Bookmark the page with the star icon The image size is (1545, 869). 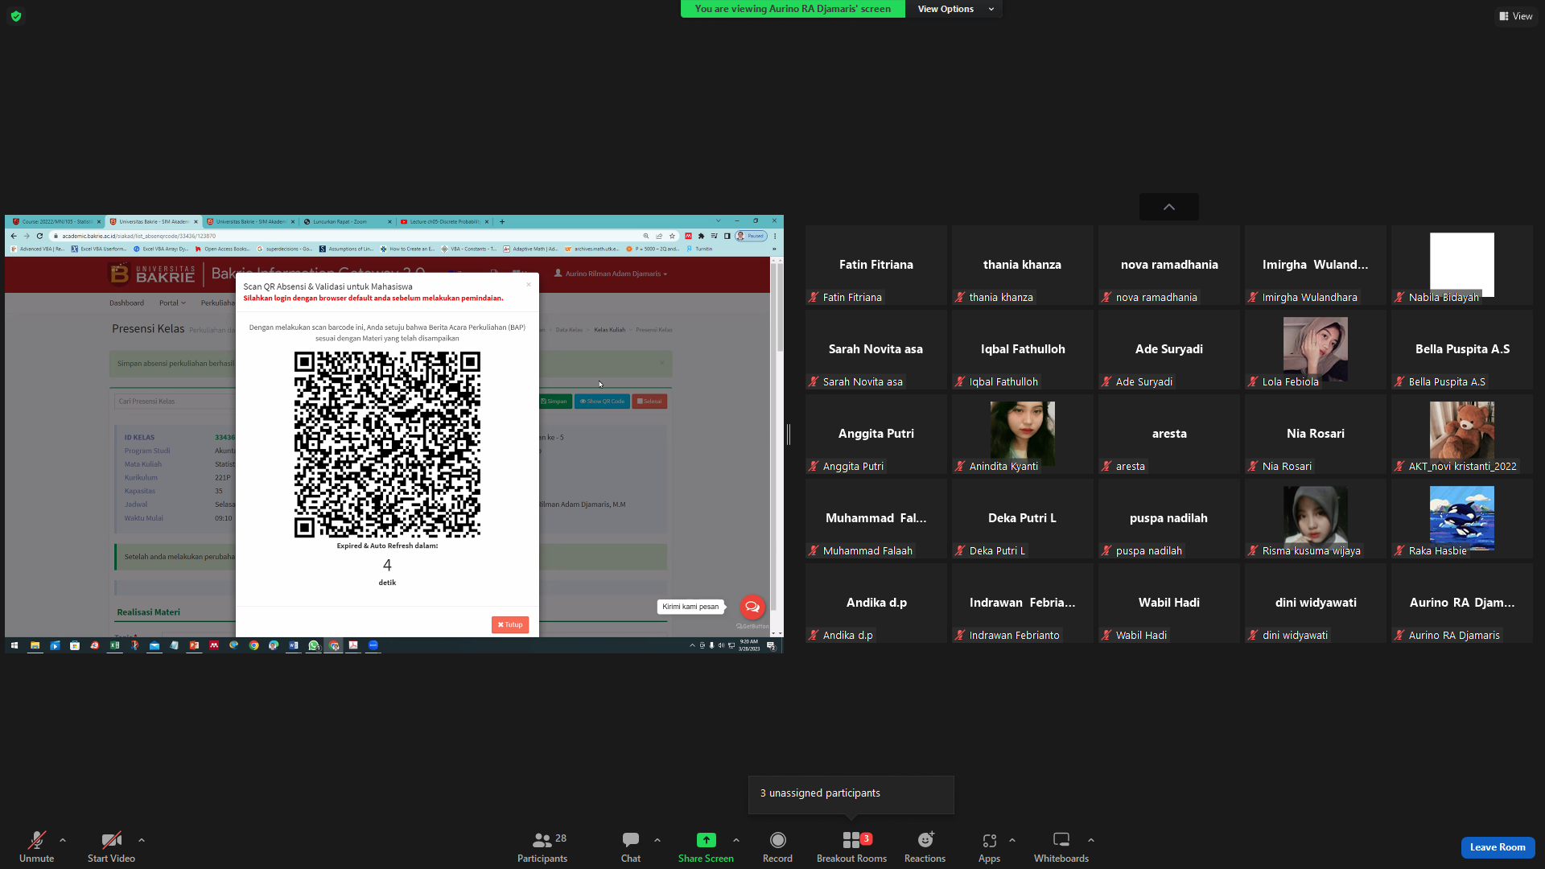672,236
